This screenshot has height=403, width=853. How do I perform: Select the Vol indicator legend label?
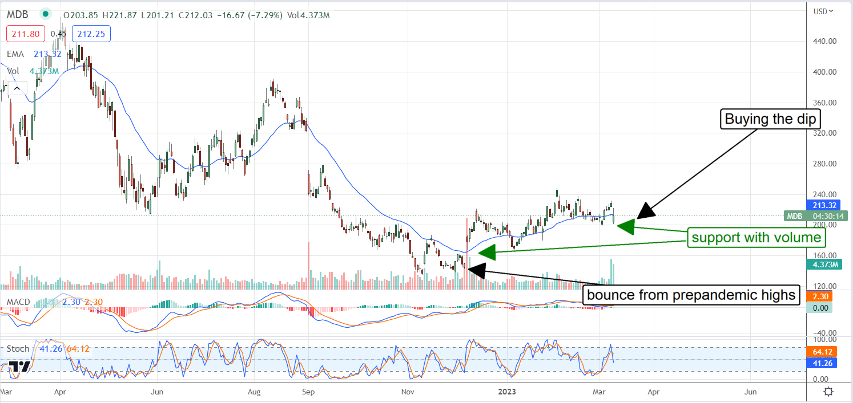pos(13,71)
